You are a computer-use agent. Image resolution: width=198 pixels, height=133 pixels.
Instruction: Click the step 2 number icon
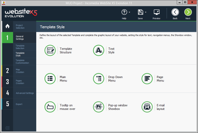point(7,71)
